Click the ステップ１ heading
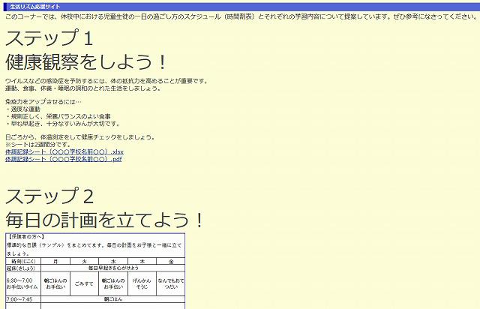Viewport: 480px width, 309px height. click(49, 38)
